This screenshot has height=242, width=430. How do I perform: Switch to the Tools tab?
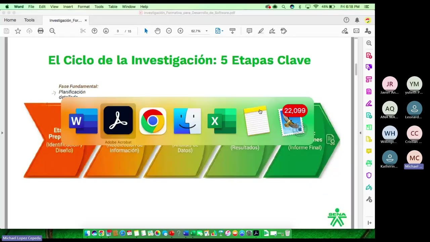(x=29, y=20)
